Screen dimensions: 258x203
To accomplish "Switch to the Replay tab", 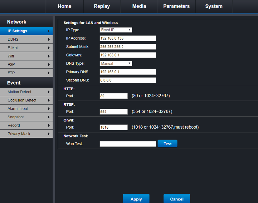I will pos(102,6).
